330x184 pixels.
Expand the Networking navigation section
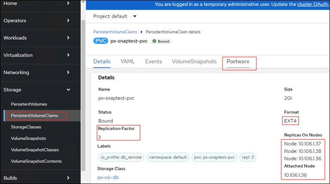40,72
